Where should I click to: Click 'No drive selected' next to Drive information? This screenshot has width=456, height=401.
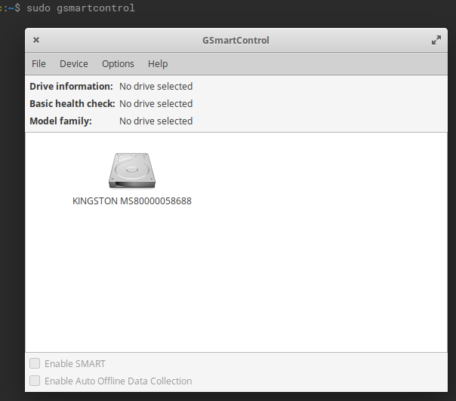156,86
